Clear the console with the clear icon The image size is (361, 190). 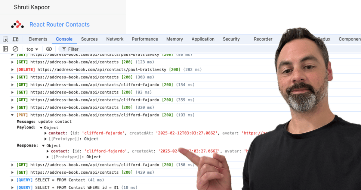tap(15, 49)
